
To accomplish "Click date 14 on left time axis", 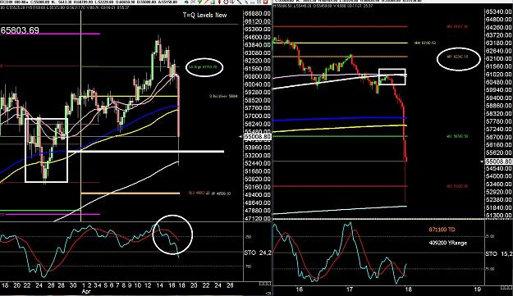I will coord(159,285).
